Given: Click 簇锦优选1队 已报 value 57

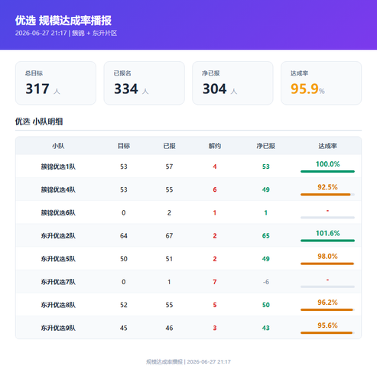Looking at the screenshot, I should click(169, 167).
